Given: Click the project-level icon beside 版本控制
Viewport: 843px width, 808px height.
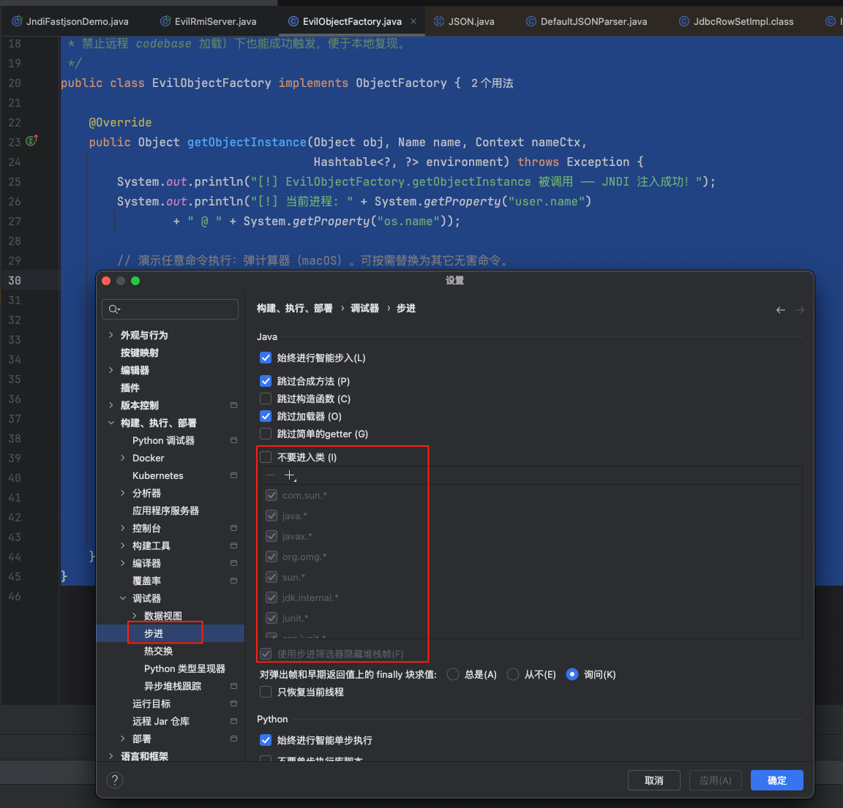Looking at the screenshot, I should 234,405.
